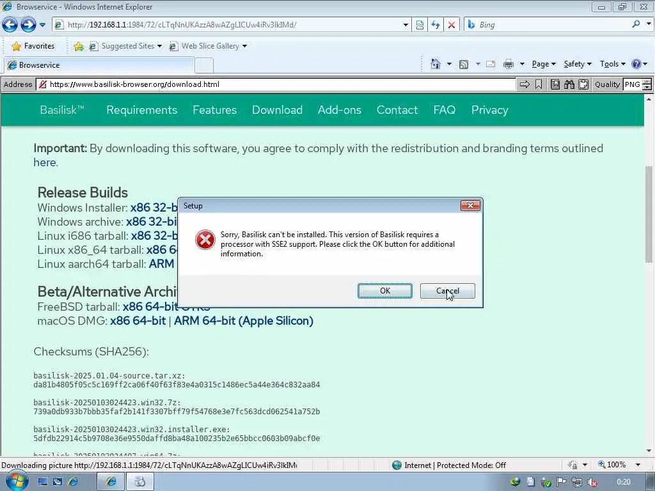The image size is (655, 491).
Task: Click the red Stop loading icon
Action: point(451,25)
